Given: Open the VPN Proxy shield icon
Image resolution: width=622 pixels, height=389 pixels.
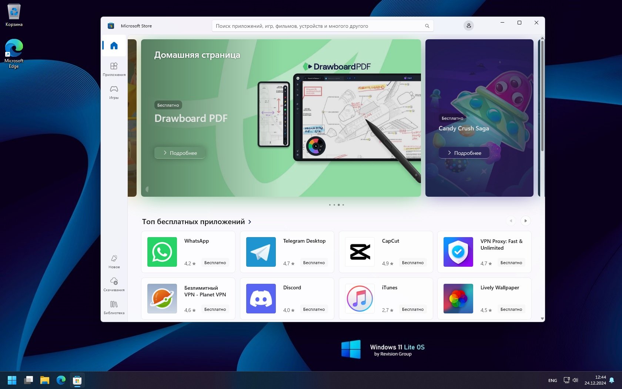Looking at the screenshot, I should pos(458,252).
